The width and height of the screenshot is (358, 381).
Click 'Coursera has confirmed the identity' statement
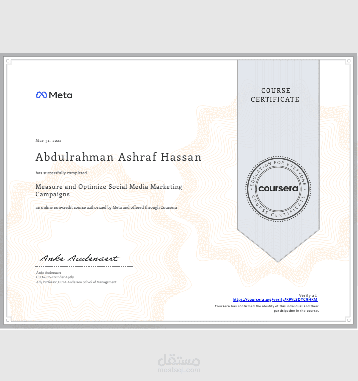point(267,308)
